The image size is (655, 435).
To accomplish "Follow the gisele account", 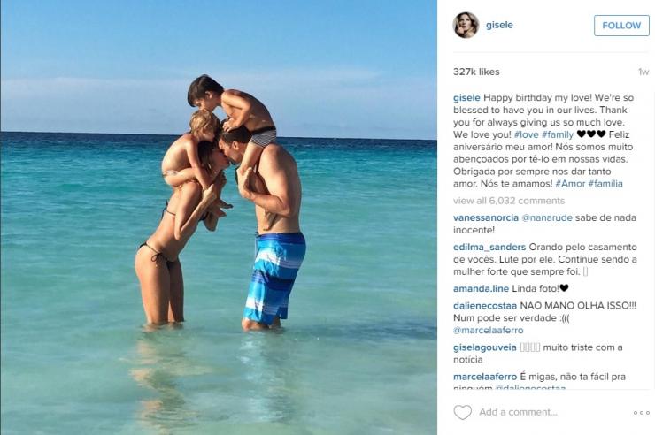I will (621, 26).
